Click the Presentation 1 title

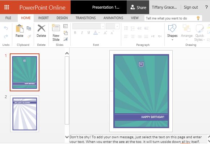(106, 7)
